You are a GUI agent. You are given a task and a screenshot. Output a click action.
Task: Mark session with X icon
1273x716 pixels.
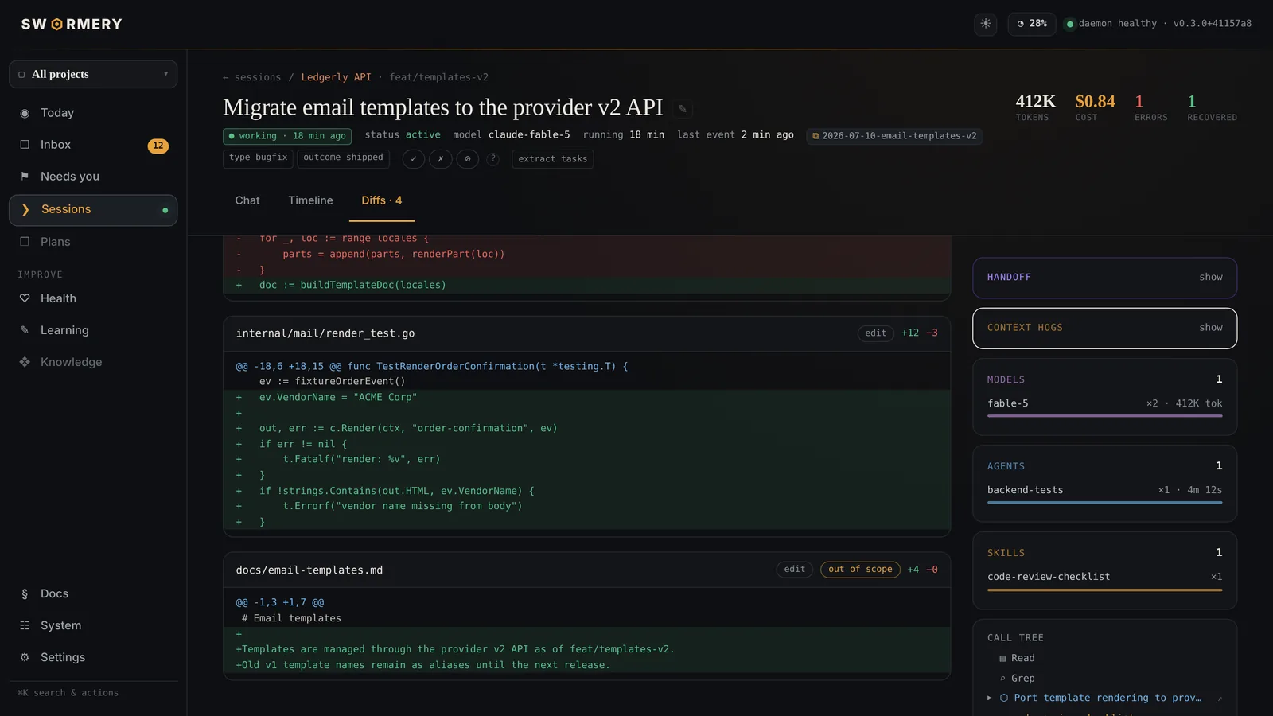click(441, 159)
